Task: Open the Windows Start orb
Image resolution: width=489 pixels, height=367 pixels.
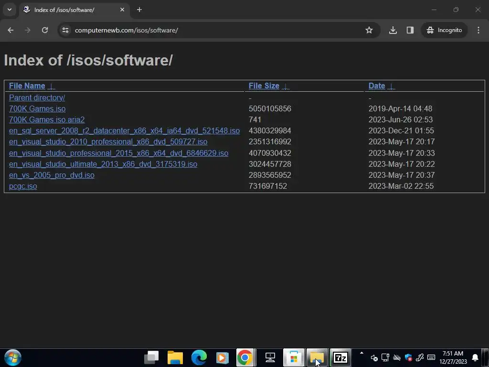Action: [13, 357]
